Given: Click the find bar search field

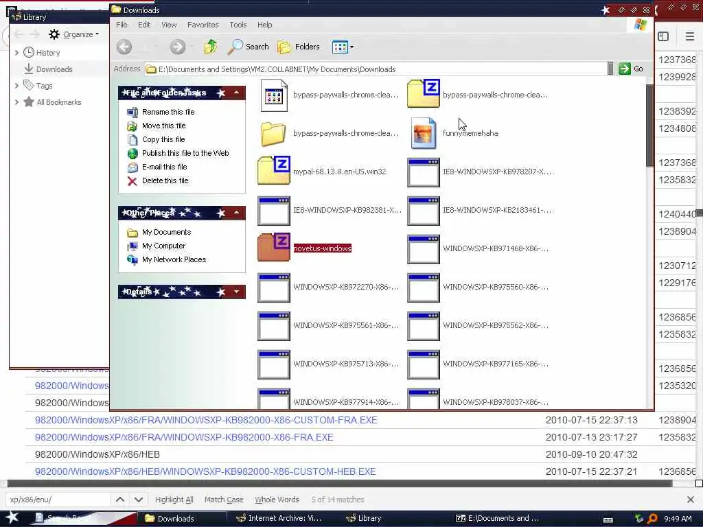Looking at the screenshot, I should tap(58, 500).
